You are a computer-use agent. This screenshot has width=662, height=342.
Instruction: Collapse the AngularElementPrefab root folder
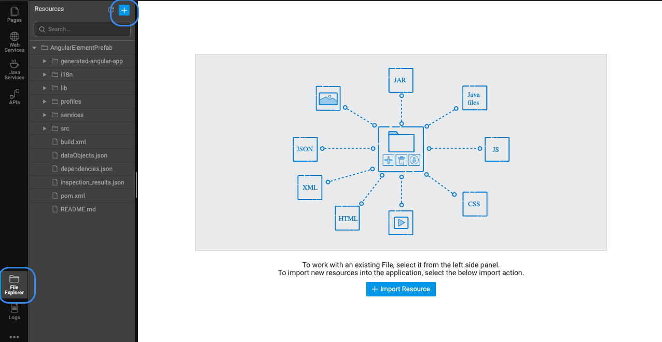[35, 48]
